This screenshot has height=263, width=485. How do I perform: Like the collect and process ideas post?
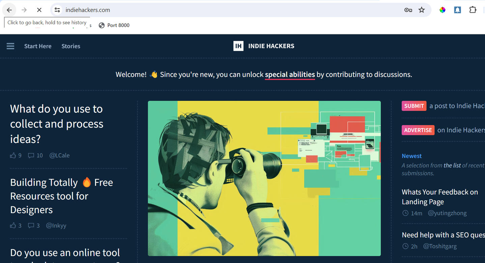[x=13, y=155]
